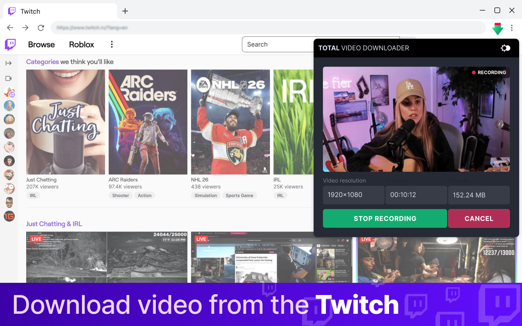Open the Total Video Downloader extension icon
This screenshot has height=326, width=522.
point(498,29)
